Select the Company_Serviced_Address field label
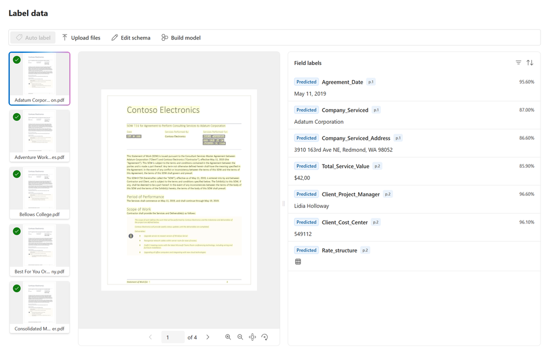550x351 pixels. pyautogui.click(x=356, y=138)
